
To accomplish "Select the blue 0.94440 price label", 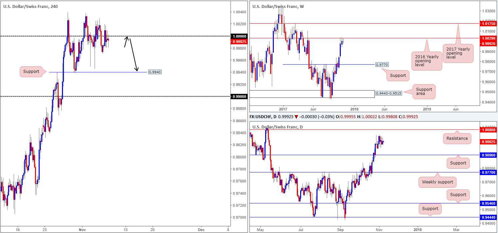I will coord(488,217).
